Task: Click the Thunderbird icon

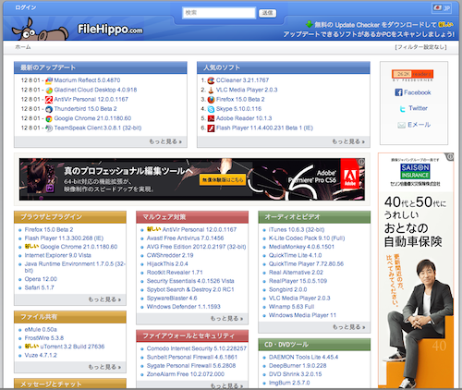Action: coord(49,109)
